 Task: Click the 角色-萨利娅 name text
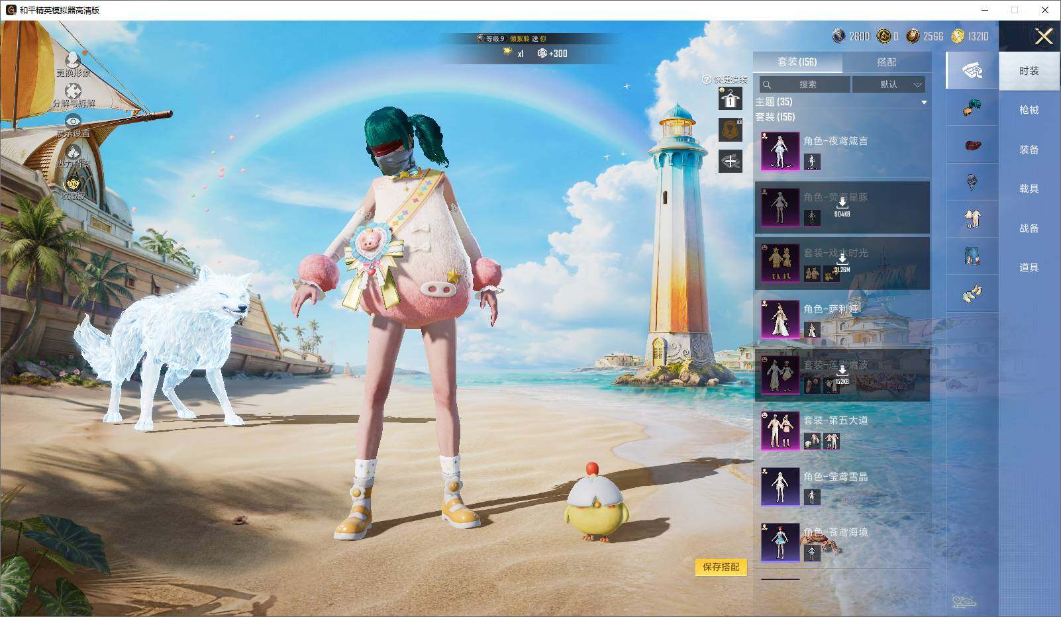(831, 308)
